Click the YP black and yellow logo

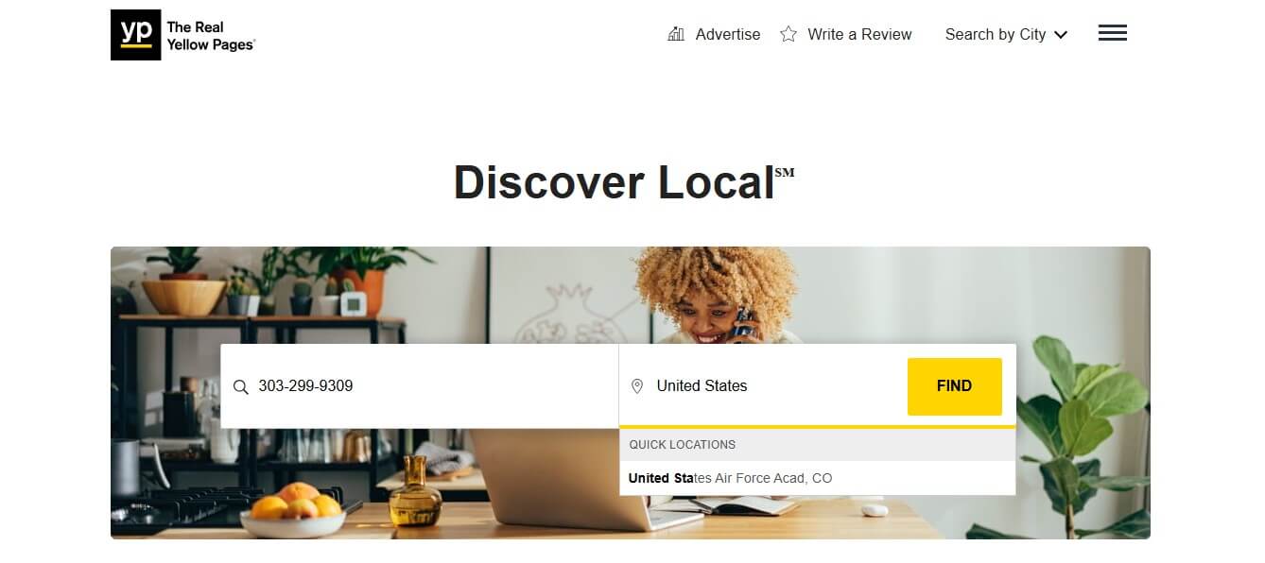click(136, 35)
